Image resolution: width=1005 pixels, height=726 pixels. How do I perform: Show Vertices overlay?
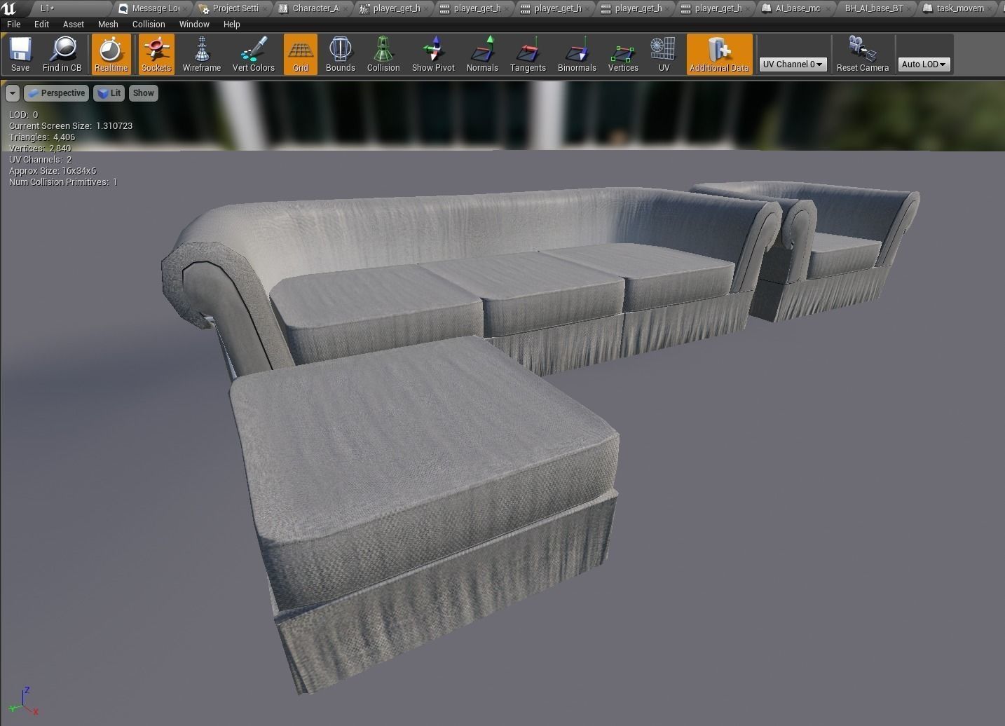click(x=623, y=54)
